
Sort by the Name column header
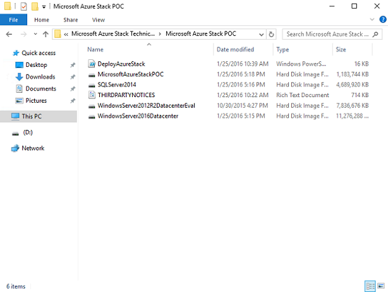pos(95,49)
